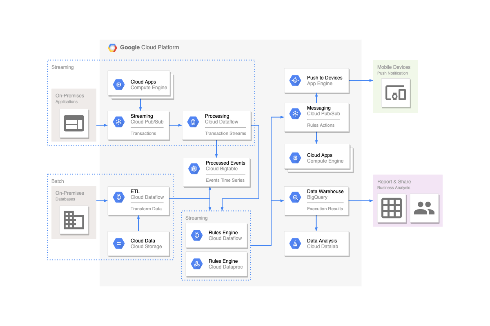Image resolution: width=490 pixels, height=326 pixels.
Task: Select the spreadsheet grid icon under Report & Share
Action: pyautogui.click(x=392, y=208)
